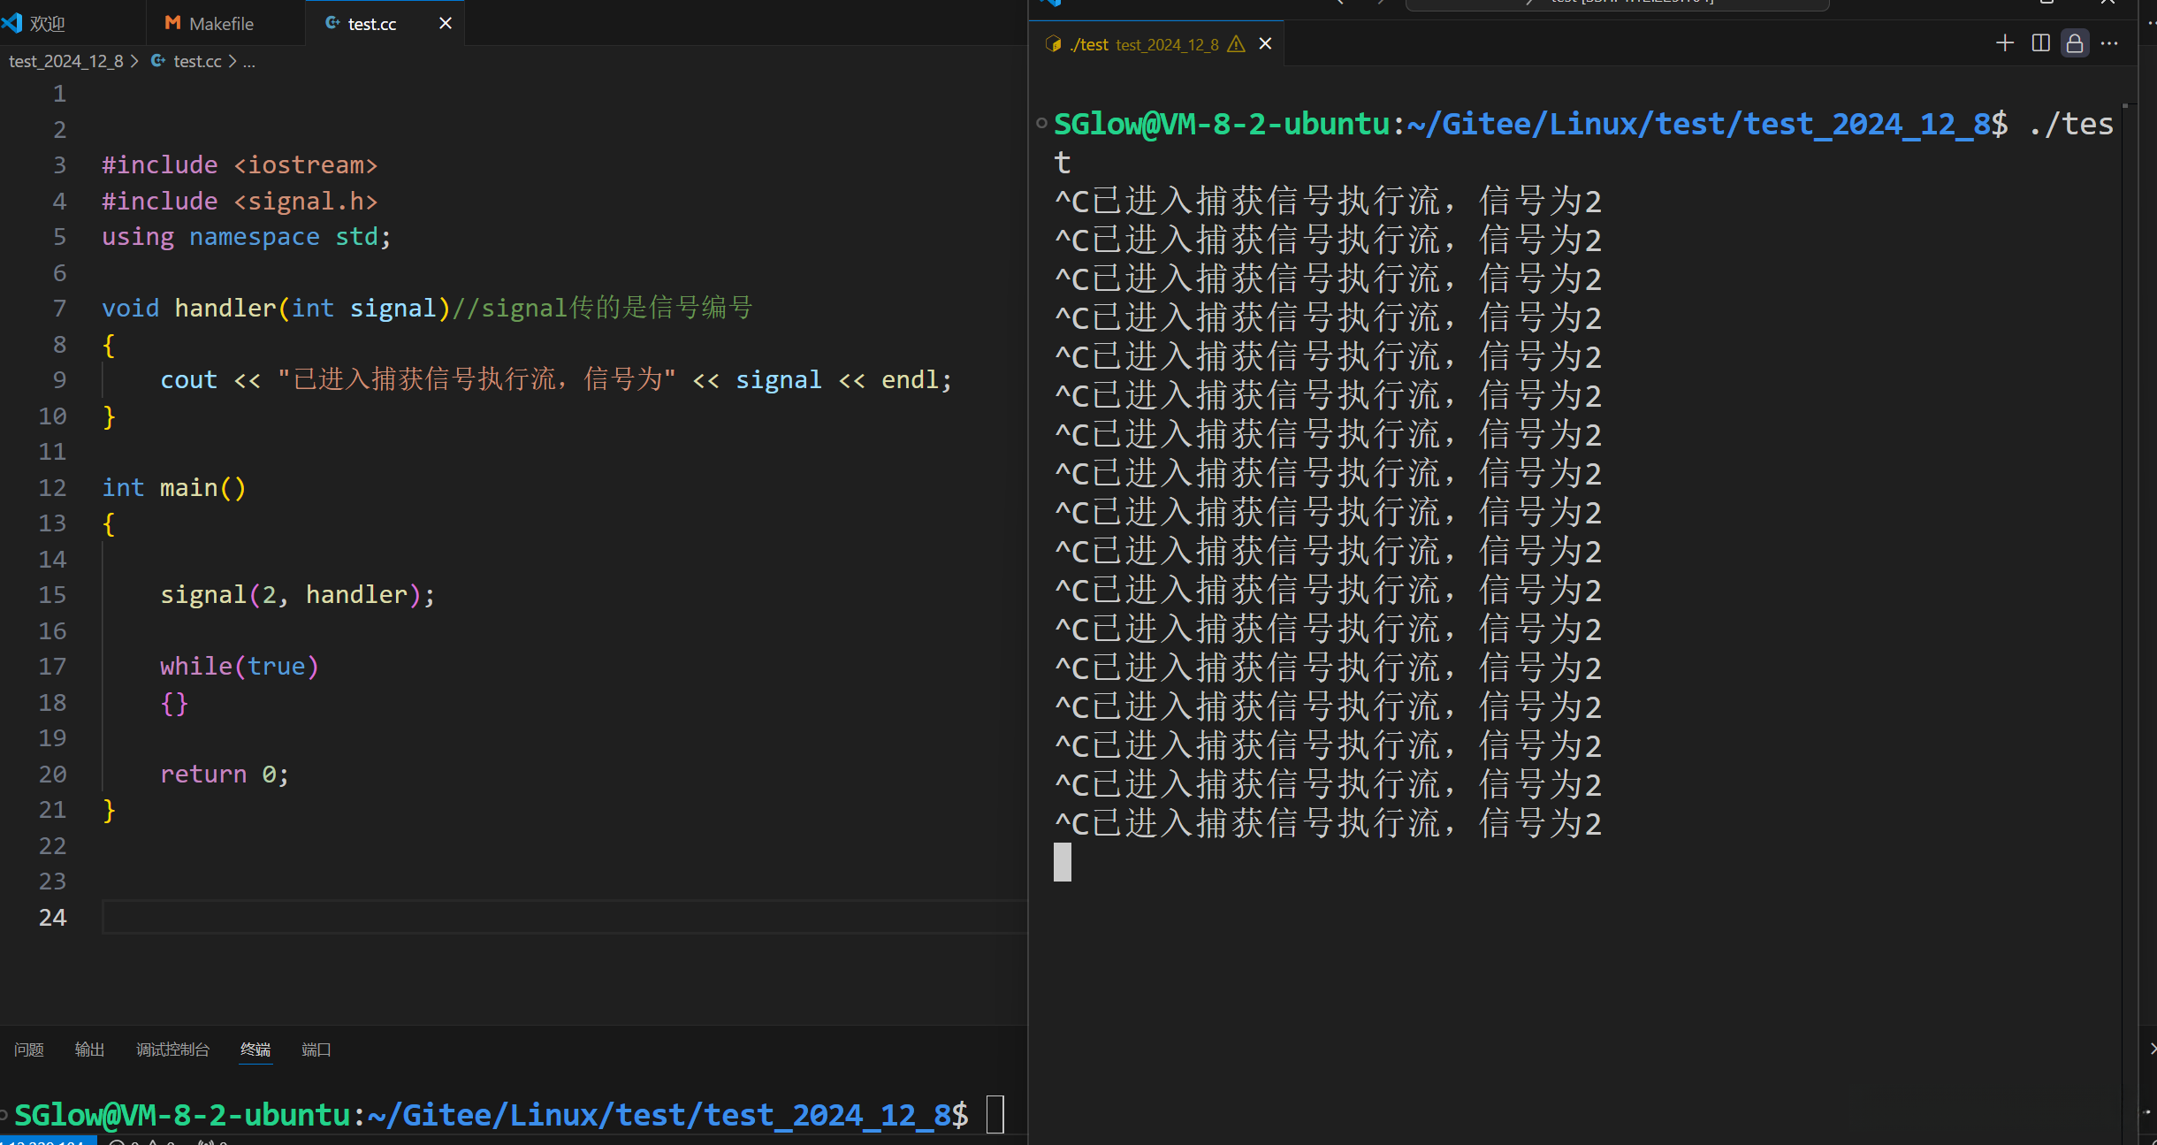The height and width of the screenshot is (1145, 2157).
Task: Click the split editor icon
Action: pos(2040,43)
